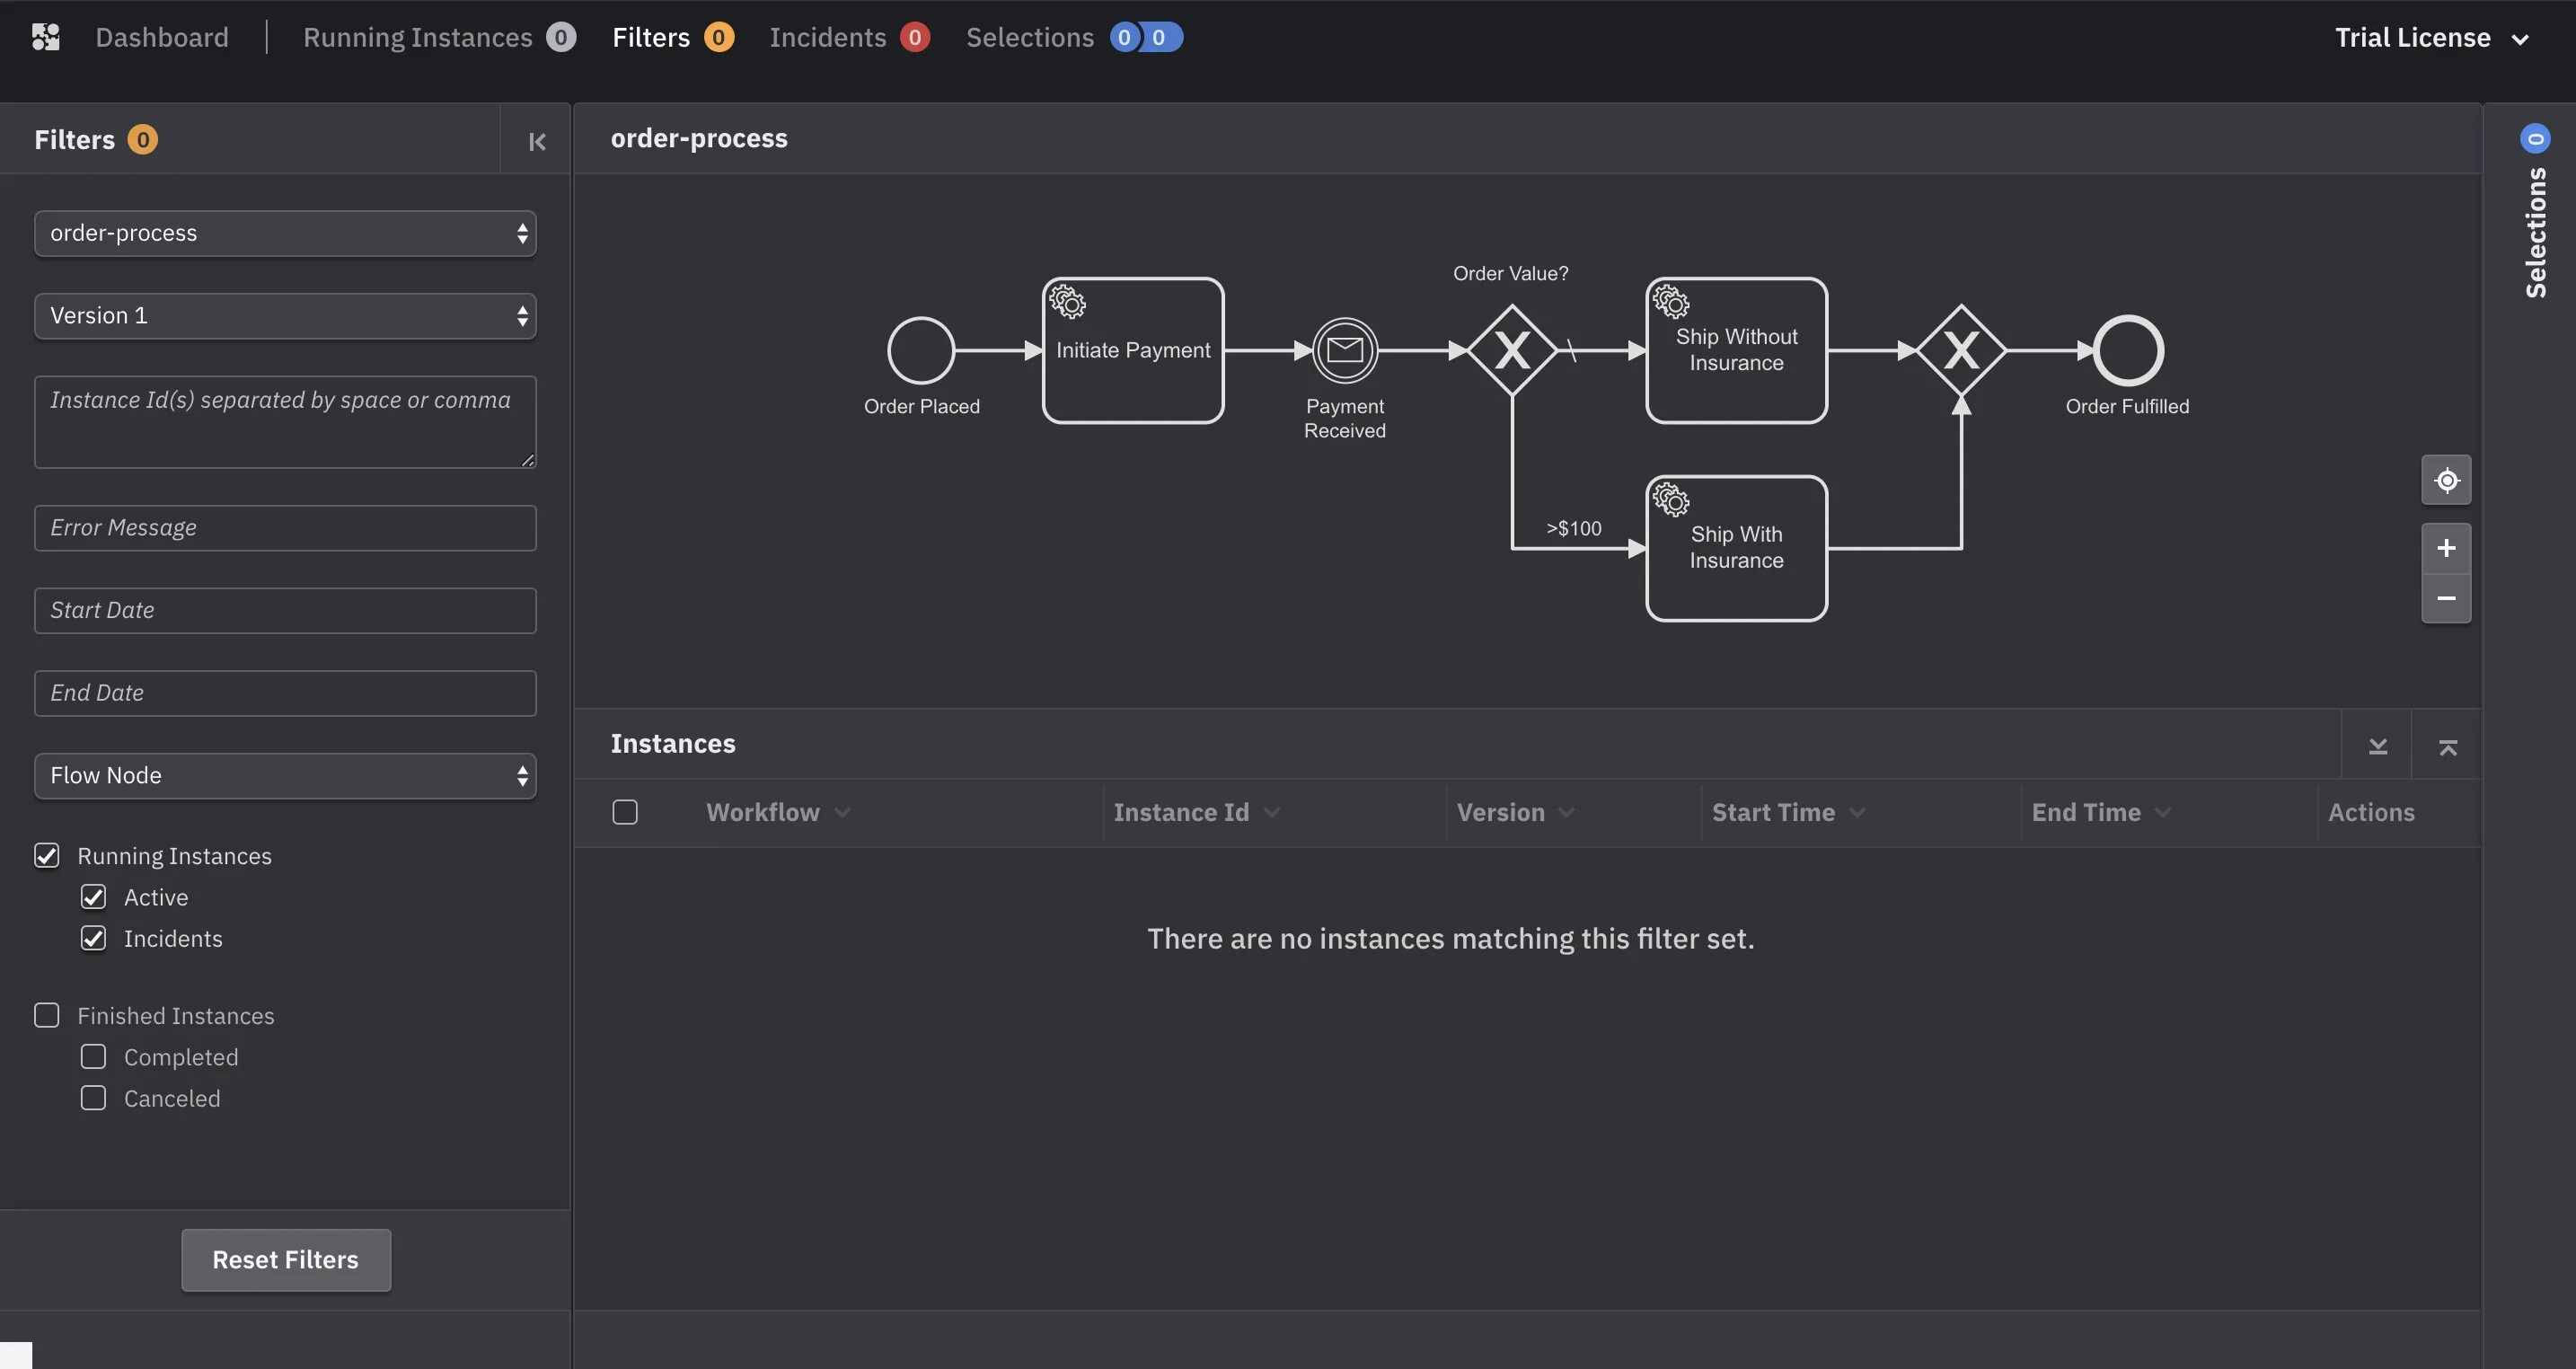This screenshot has height=1369, width=2576.
Task: Expand the Instances panel upward
Action: tap(2447, 746)
